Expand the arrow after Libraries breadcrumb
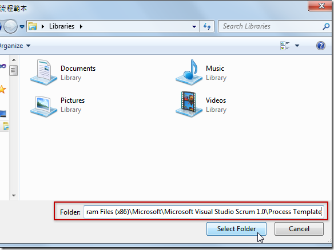This screenshot has height=250, width=334. coord(81,27)
